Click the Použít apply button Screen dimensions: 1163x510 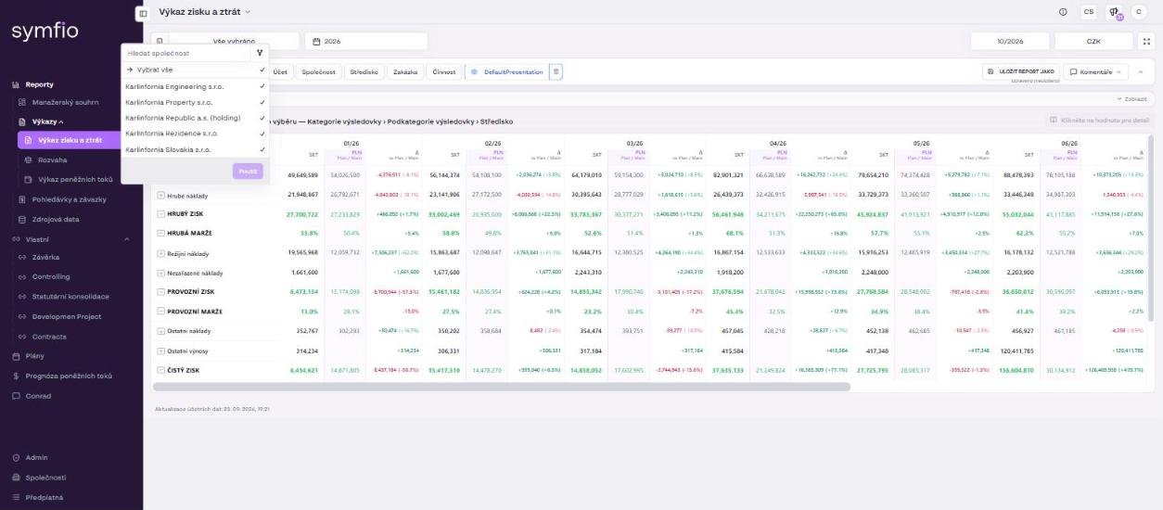click(248, 172)
